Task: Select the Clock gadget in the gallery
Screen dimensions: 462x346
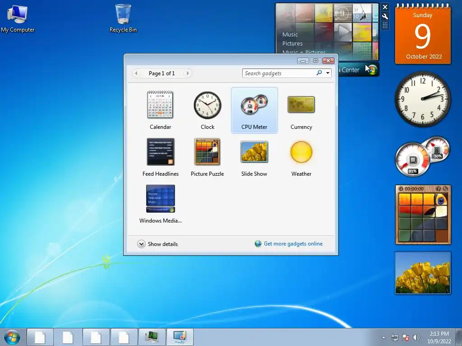Action: (x=208, y=110)
